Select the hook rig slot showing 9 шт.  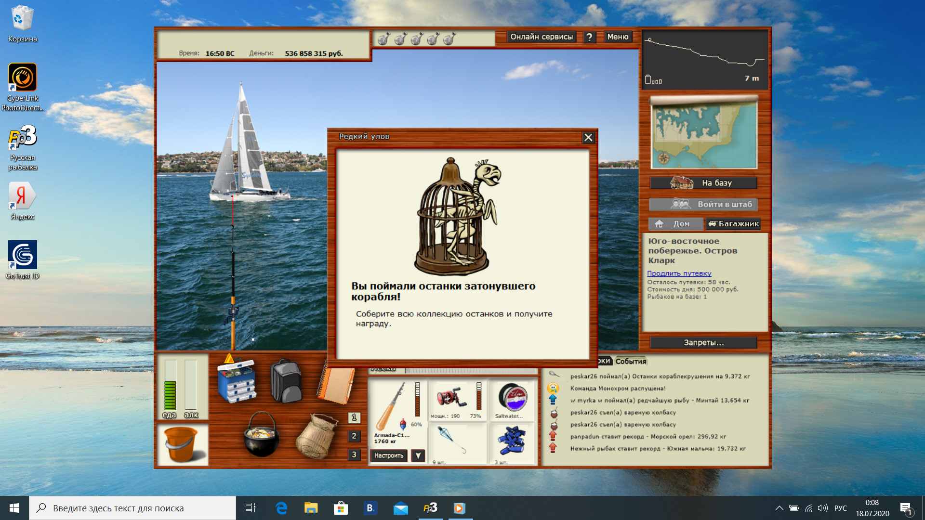[457, 444]
